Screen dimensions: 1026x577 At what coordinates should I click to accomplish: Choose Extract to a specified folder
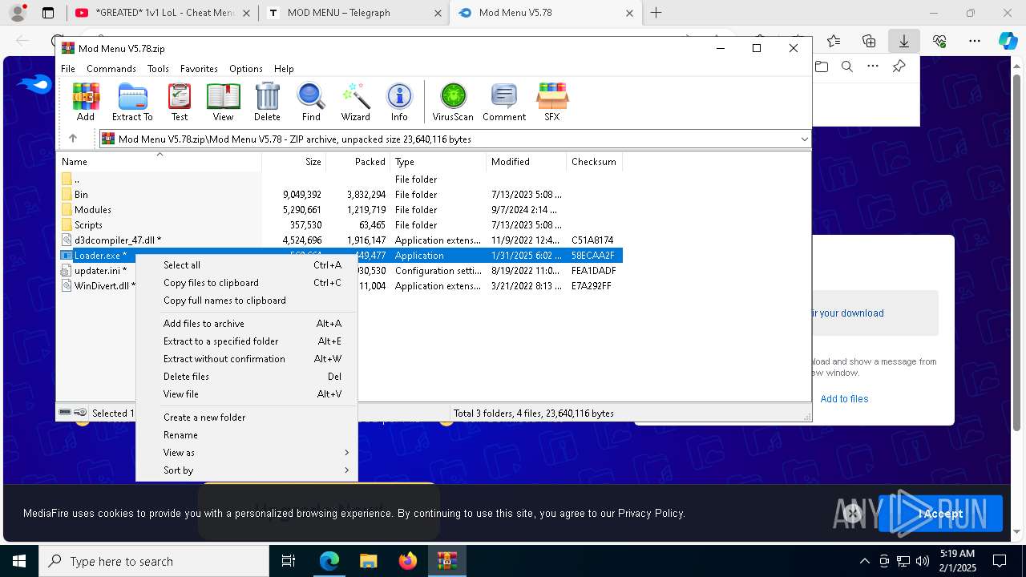[x=247, y=341]
